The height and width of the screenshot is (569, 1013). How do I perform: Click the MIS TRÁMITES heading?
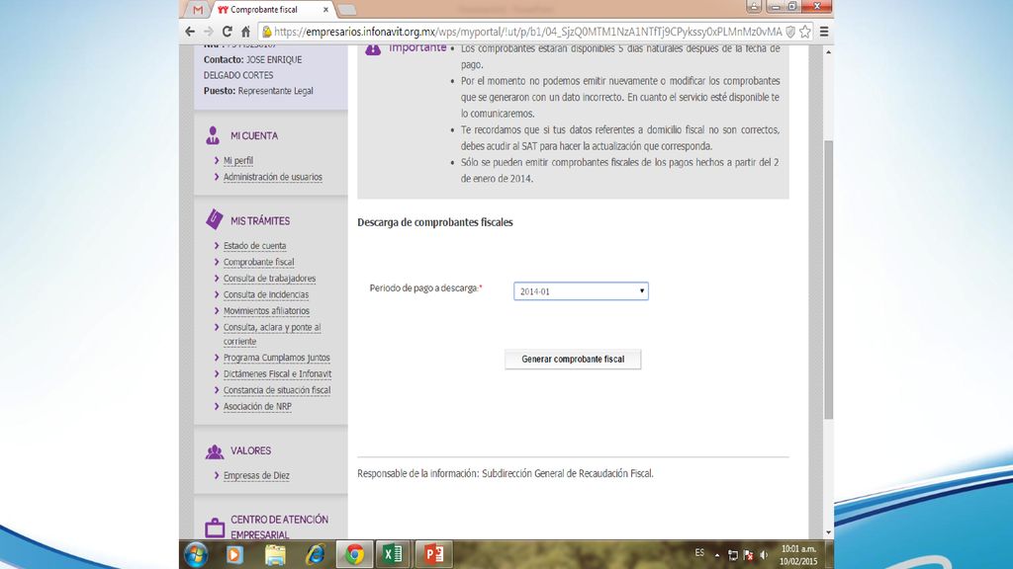pos(260,220)
